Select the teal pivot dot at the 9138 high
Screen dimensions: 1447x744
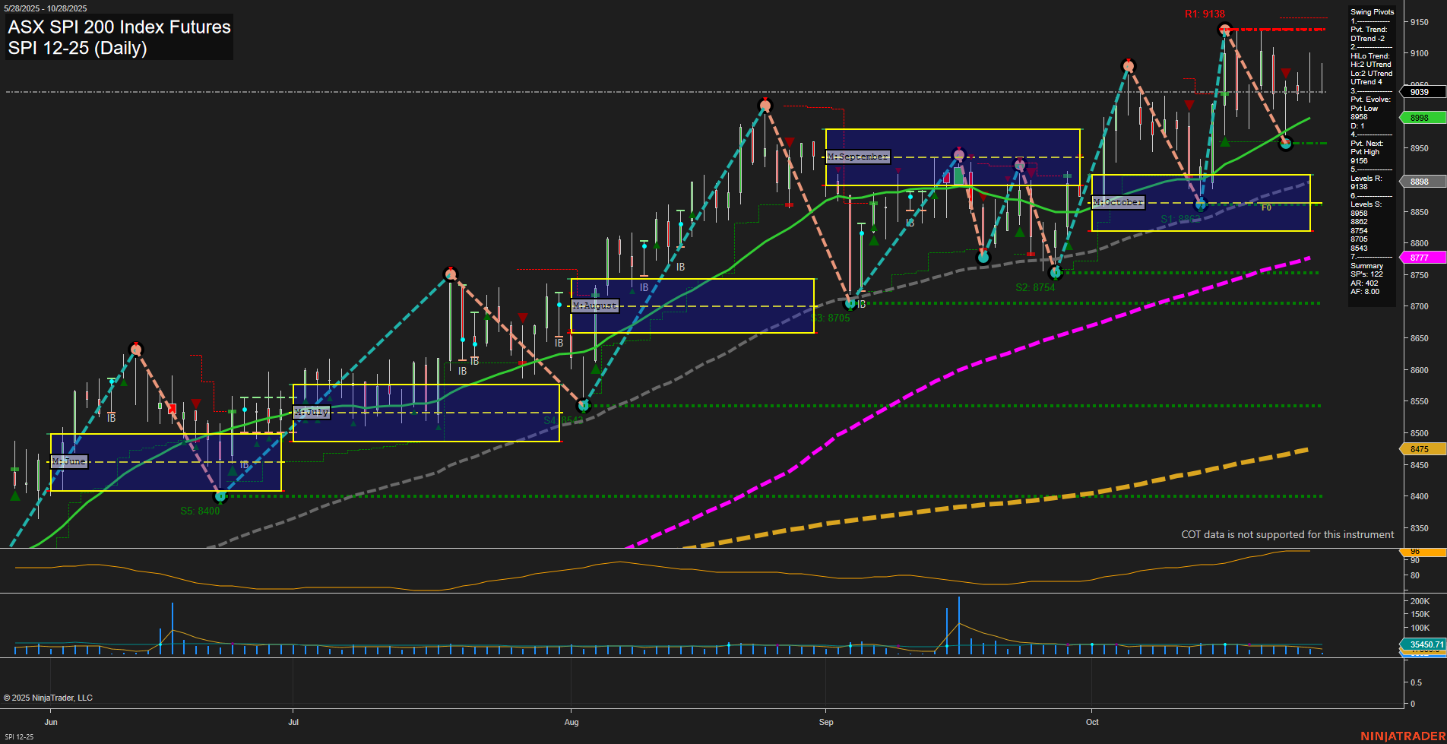(1224, 30)
